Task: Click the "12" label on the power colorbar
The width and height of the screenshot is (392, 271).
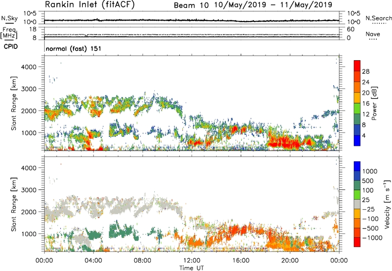Action: [x=366, y=114]
